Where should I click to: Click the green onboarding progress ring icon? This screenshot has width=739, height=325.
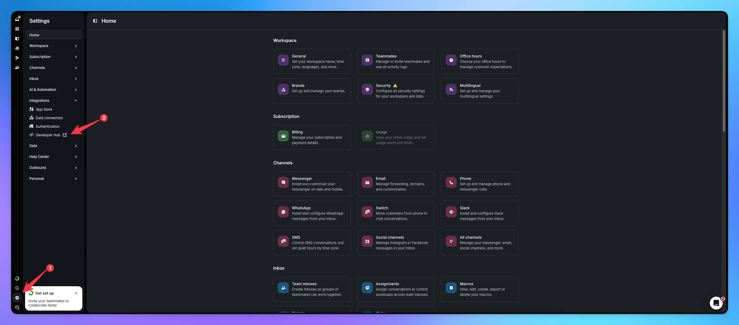coord(17,278)
